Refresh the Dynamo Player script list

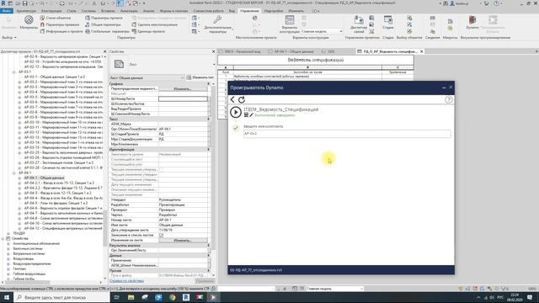pyautogui.click(x=242, y=99)
